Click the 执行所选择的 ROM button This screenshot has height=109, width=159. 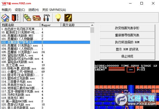click(127, 42)
